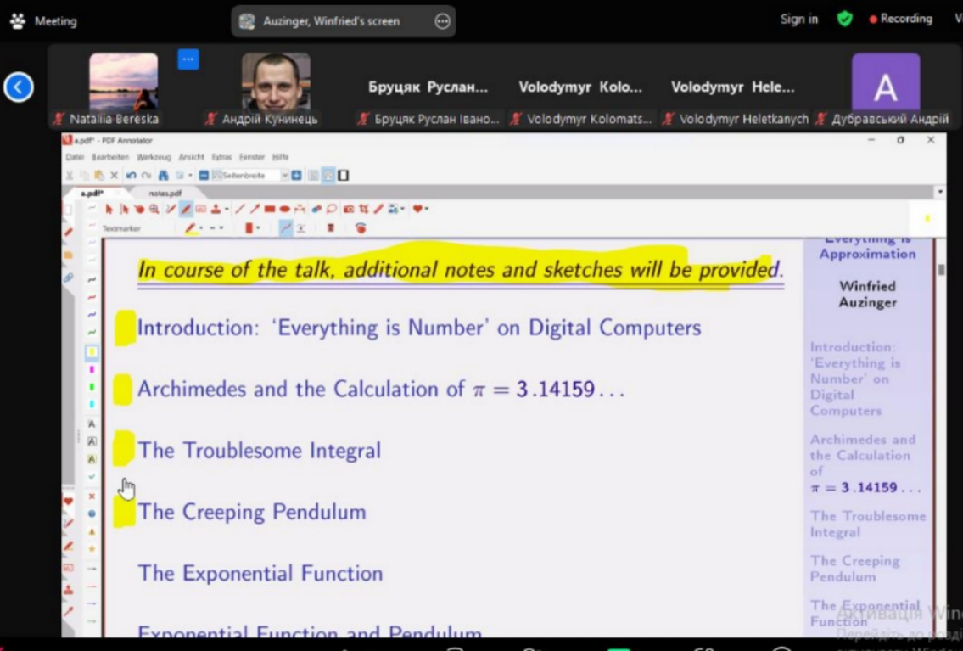Switch to the notes.pdf tab
This screenshot has width=963, height=651.
point(165,194)
